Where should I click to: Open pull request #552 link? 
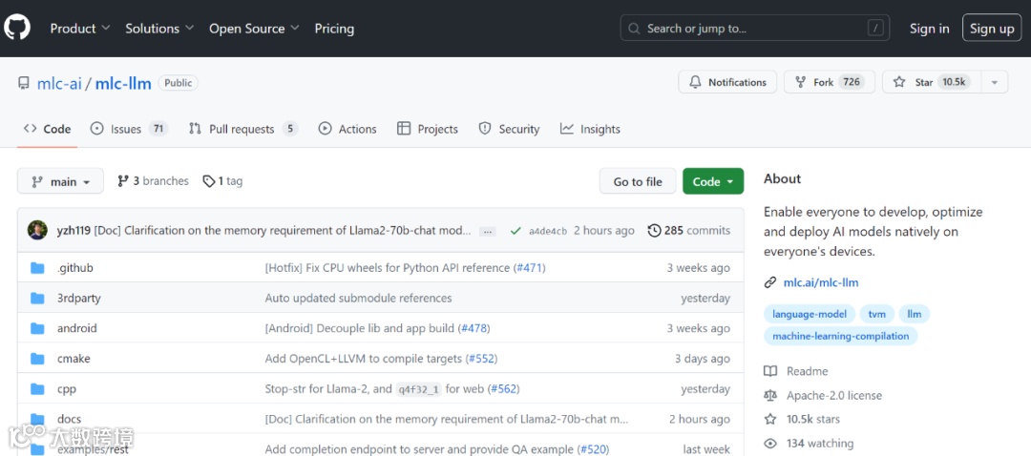tap(482, 359)
